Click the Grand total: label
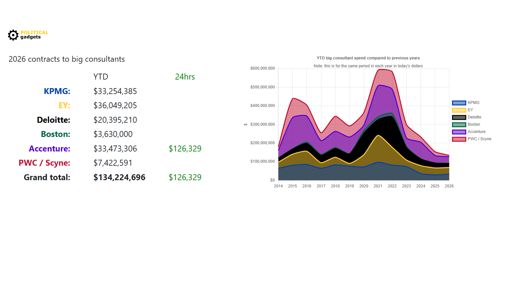 pos(47,177)
